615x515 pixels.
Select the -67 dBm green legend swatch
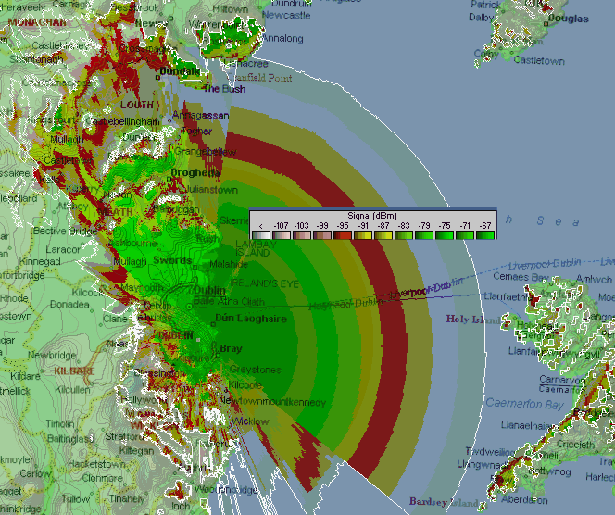click(x=484, y=234)
